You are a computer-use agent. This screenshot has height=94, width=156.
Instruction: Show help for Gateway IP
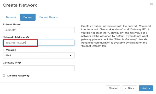point(20,63)
